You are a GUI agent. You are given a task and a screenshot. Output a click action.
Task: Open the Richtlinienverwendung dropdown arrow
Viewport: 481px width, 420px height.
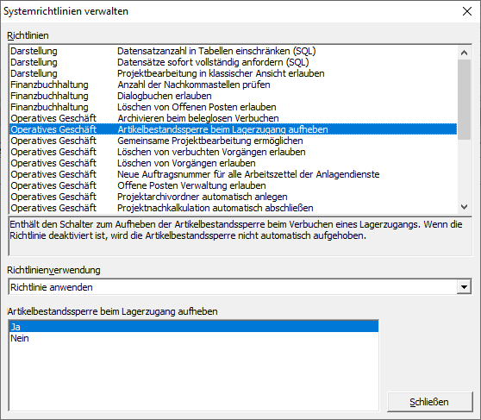464,287
